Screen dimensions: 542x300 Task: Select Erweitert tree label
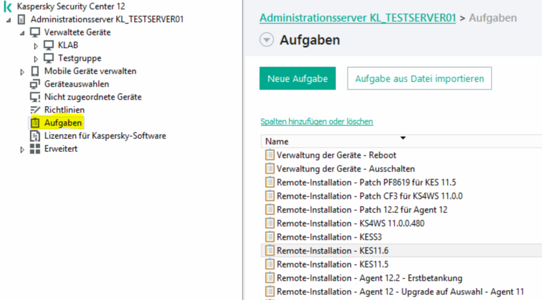[x=61, y=149]
